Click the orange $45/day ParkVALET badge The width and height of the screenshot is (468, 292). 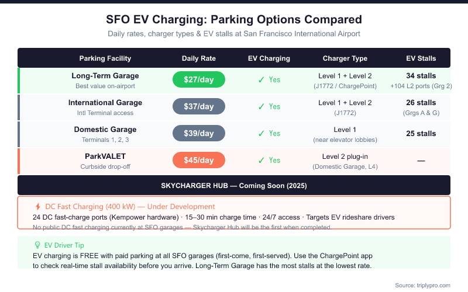coord(199,161)
